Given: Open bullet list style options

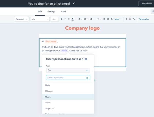Looking at the screenshot, I should (86, 19).
